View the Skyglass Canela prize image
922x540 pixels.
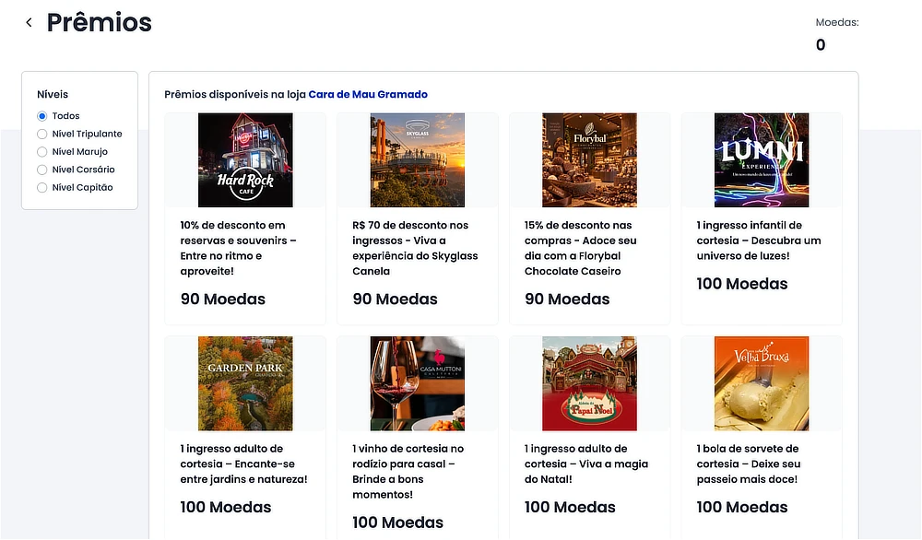tap(418, 159)
